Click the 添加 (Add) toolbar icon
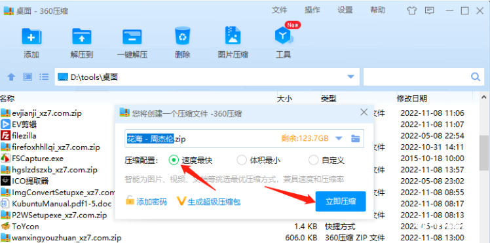This screenshot has height=243, width=490. (31, 37)
